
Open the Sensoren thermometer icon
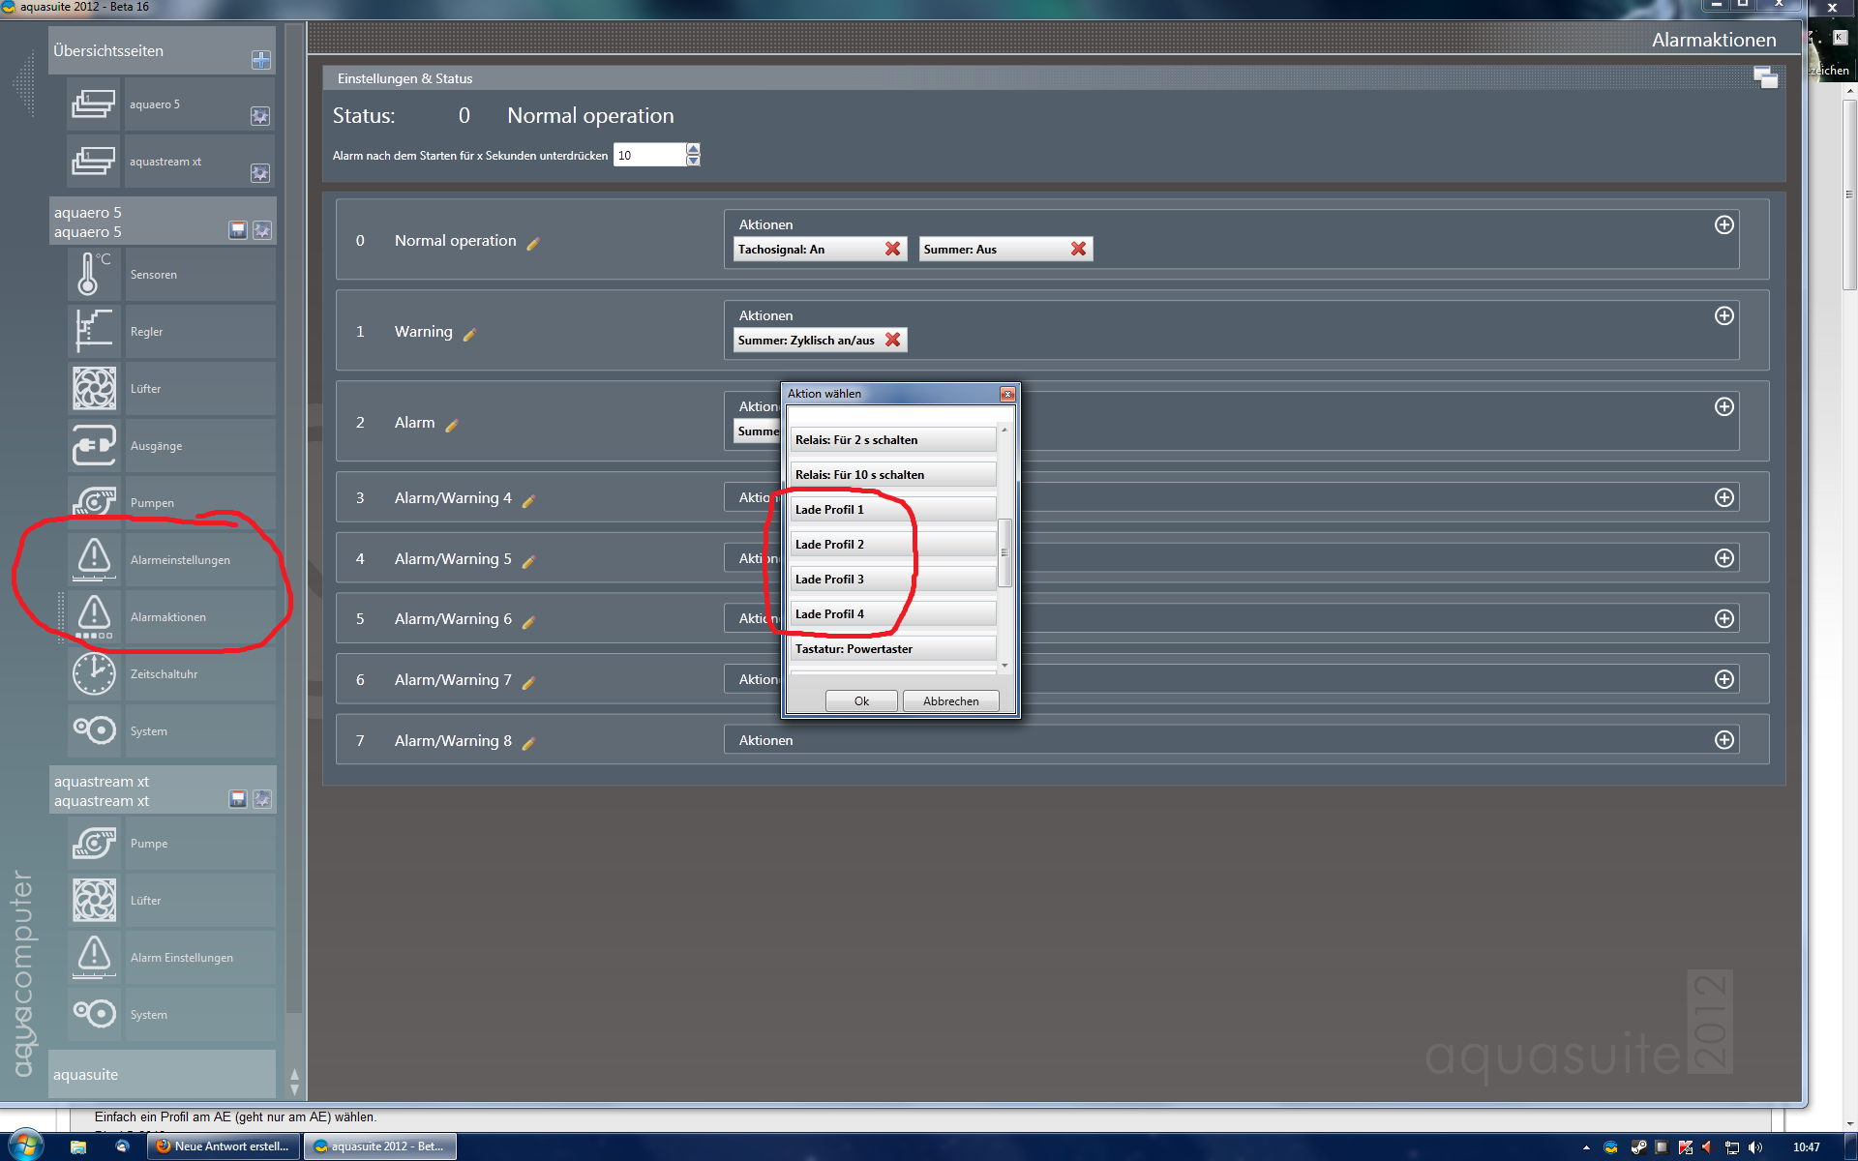94,275
